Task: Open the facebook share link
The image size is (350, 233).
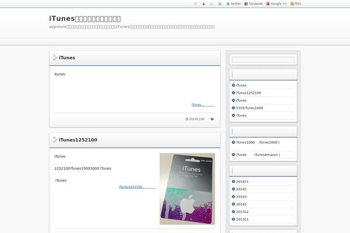Action: coord(253,4)
